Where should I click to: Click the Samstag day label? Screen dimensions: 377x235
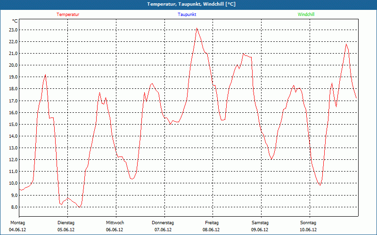[260, 223]
